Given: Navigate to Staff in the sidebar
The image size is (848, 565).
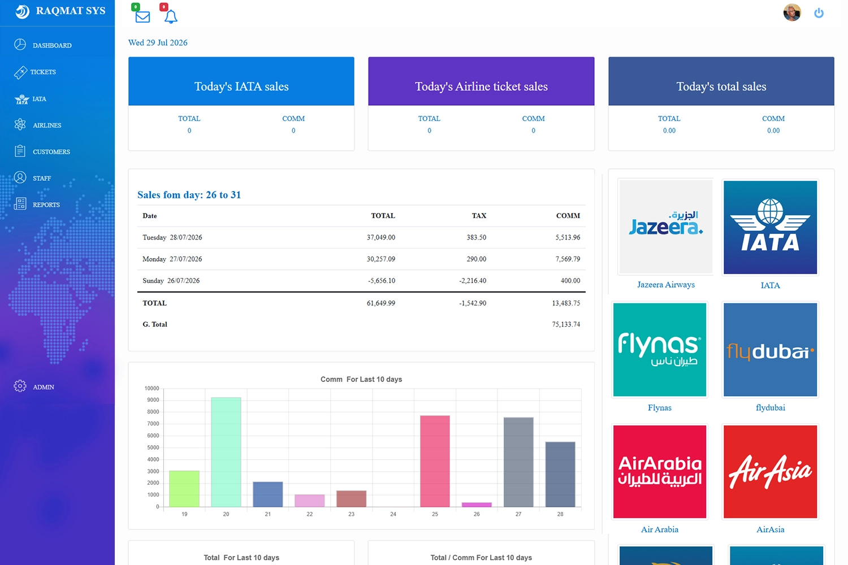Looking at the screenshot, I should pyautogui.click(x=42, y=179).
